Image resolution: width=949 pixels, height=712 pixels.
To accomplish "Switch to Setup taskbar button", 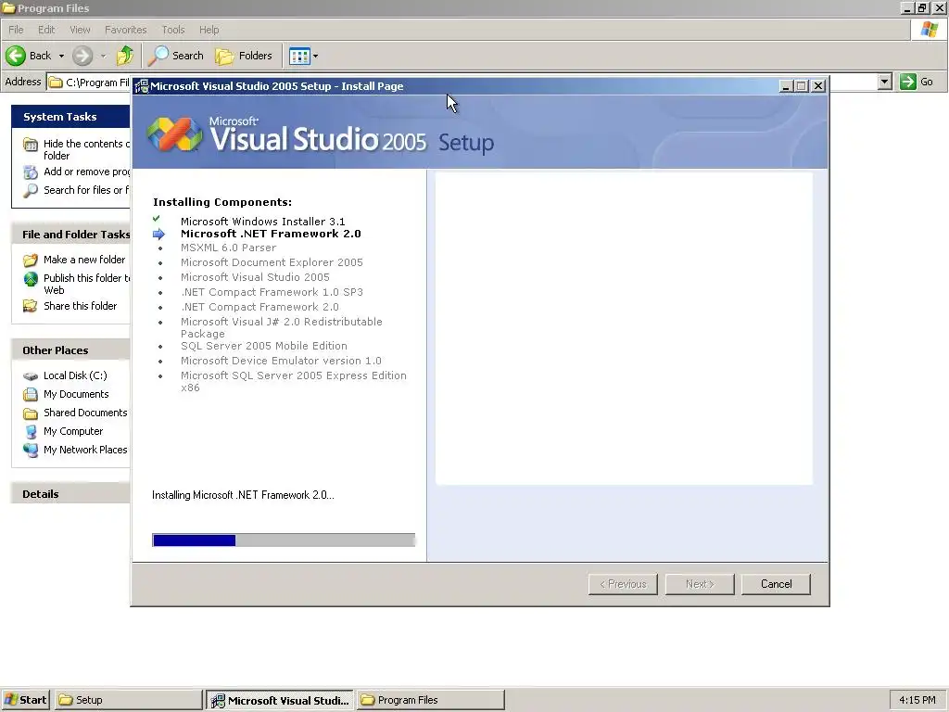I will tap(129, 699).
